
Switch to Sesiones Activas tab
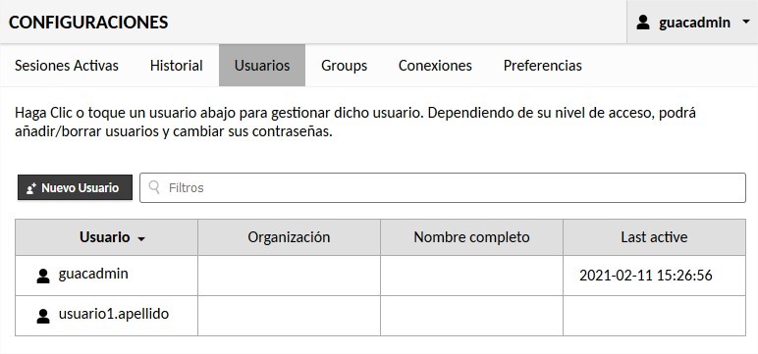click(x=67, y=65)
